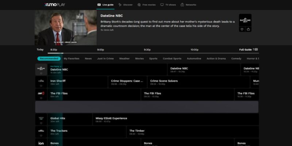Filter the guide by Automotive
Screen dimensions: 292x146
(x=194, y=58)
